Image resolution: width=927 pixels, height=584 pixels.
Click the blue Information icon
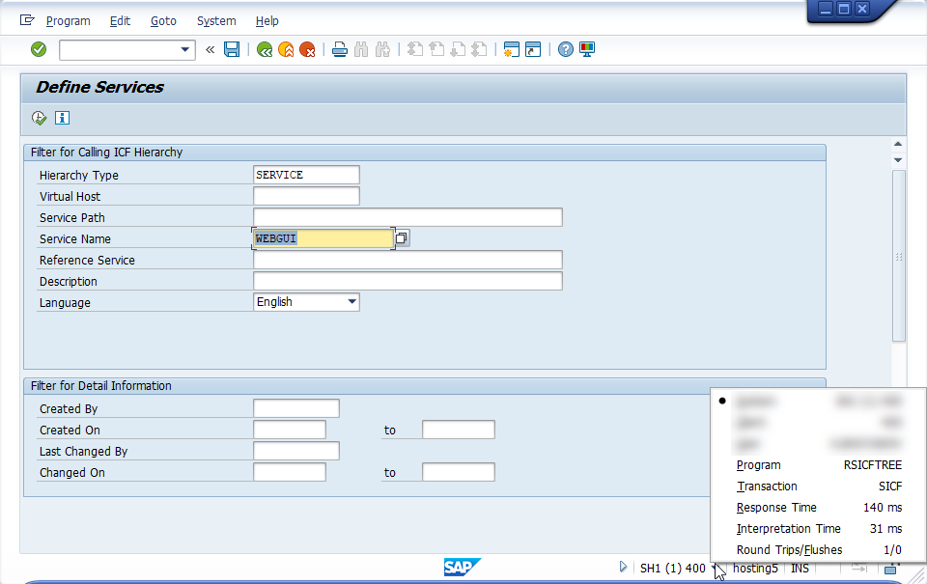click(x=62, y=118)
